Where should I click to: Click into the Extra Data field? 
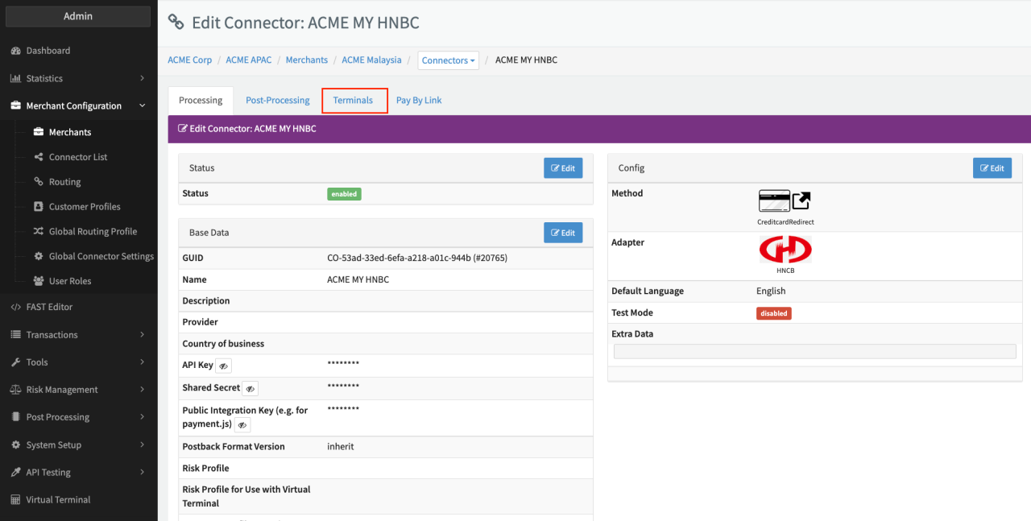pyautogui.click(x=814, y=351)
